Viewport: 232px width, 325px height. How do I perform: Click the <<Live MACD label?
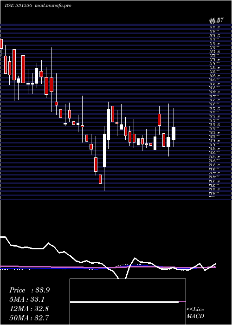[195, 313]
